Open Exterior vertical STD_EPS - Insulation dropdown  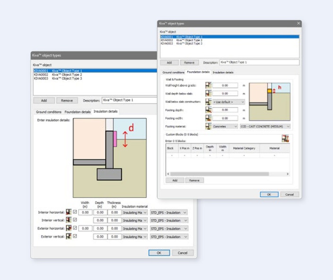(x=169, y=237)
